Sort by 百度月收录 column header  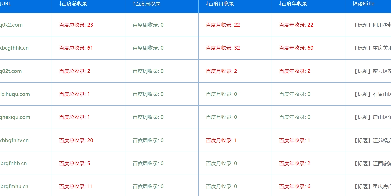220,4
